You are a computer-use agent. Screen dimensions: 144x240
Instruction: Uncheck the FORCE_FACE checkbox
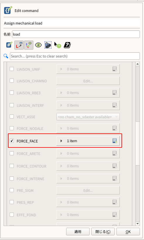tap(12, 141)
